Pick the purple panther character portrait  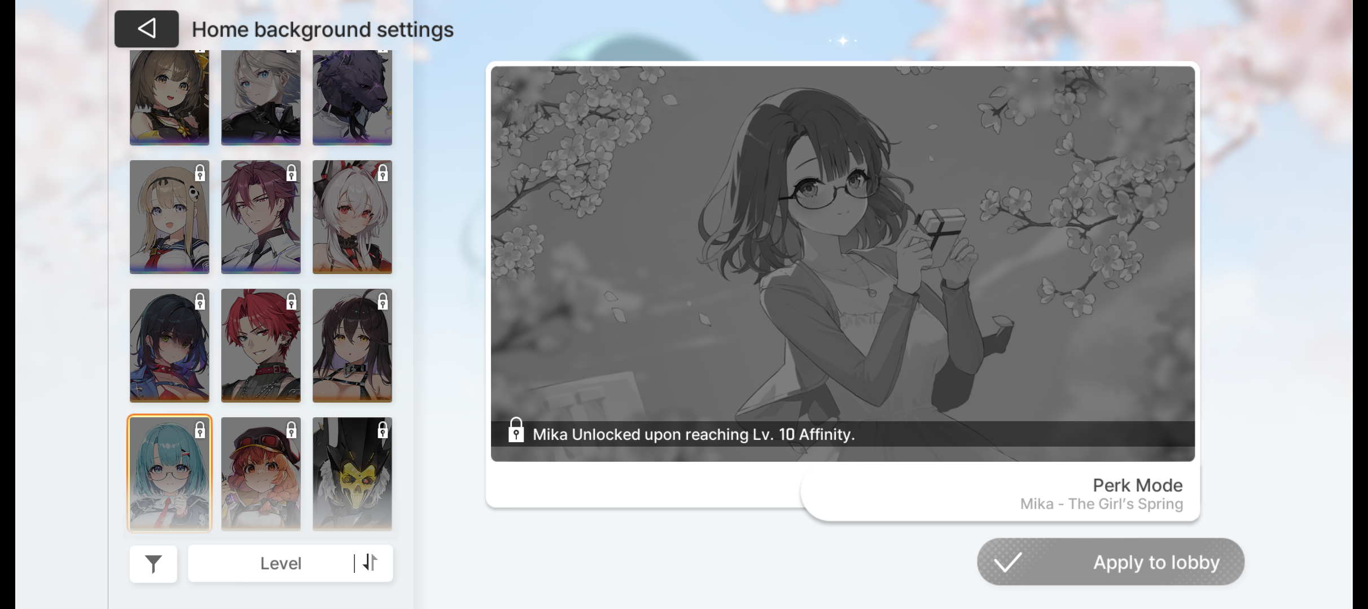pyautogui.click(x=352, y=97)
